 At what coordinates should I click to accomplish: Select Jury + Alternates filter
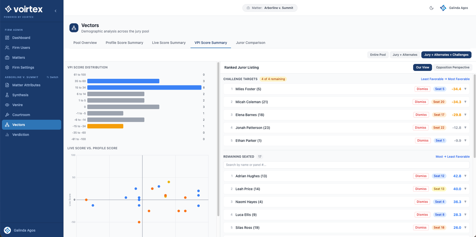405,55
